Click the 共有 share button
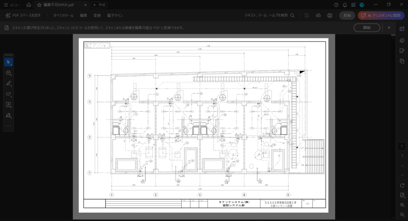Viewport: 408px width, 221px height. (347, 16)
